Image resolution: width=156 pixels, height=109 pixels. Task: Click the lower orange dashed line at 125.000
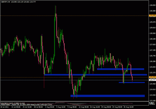click(x=75, y=77)
